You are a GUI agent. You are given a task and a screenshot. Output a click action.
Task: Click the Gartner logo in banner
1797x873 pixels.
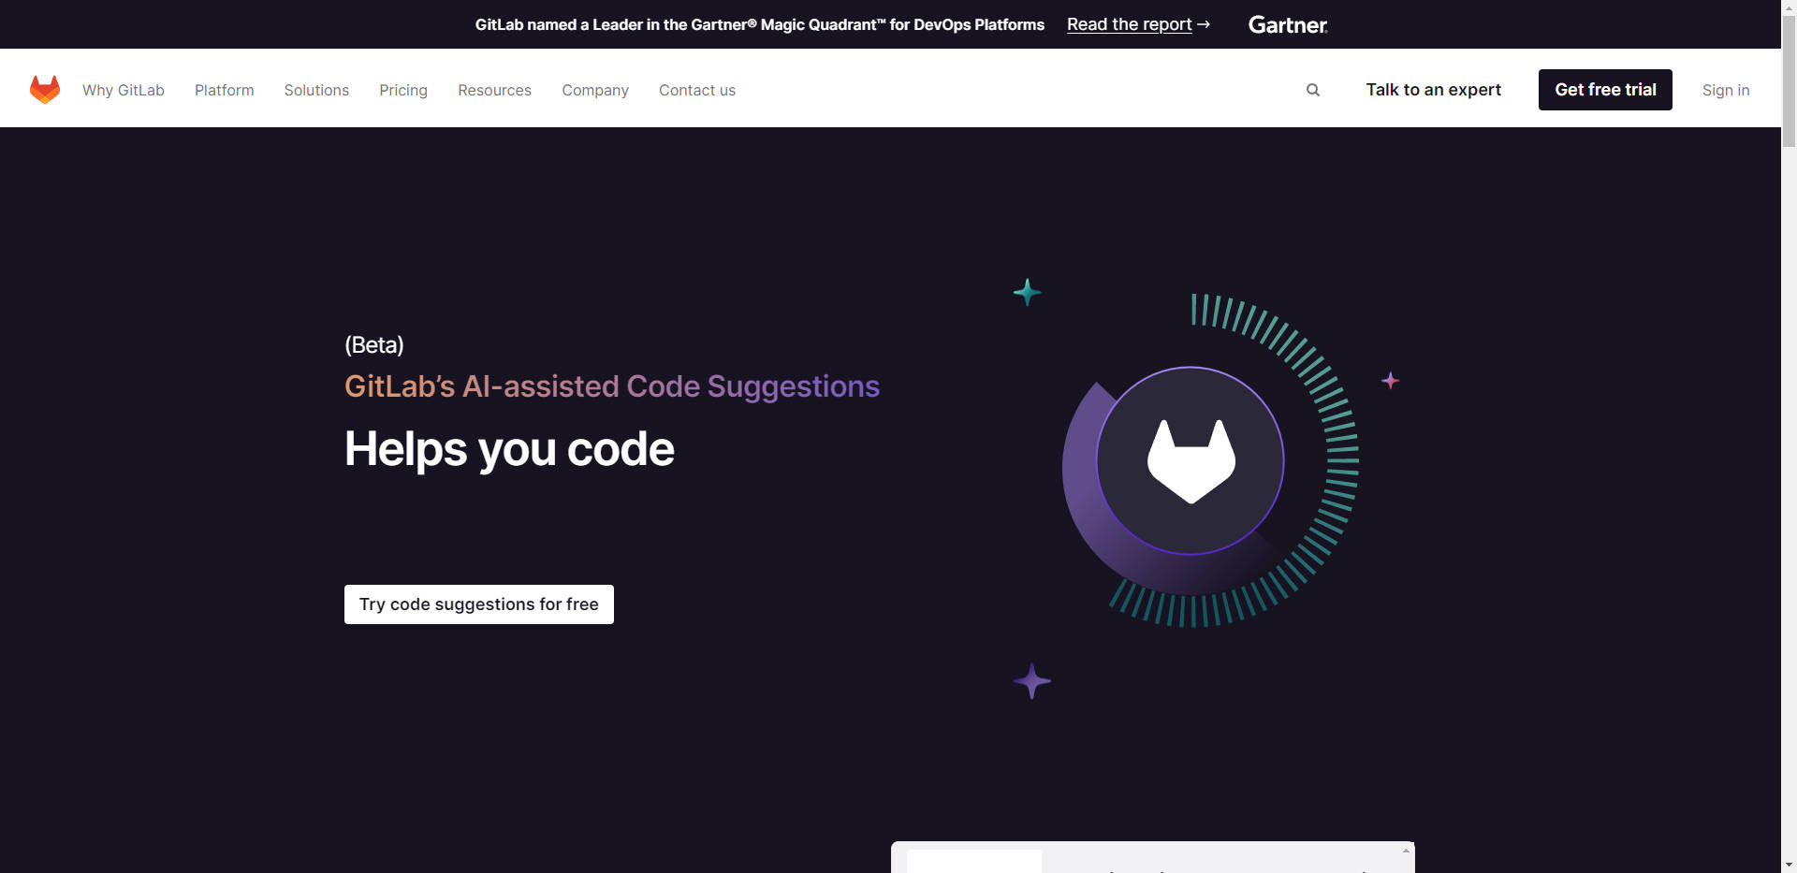1288,24
